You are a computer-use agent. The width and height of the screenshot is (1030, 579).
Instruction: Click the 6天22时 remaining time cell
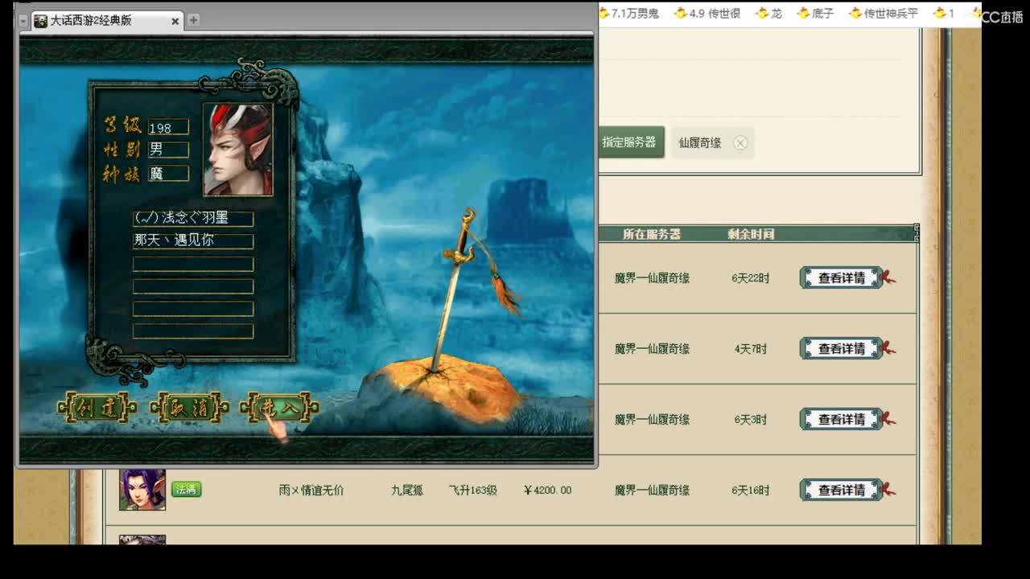tap(750, 277)
